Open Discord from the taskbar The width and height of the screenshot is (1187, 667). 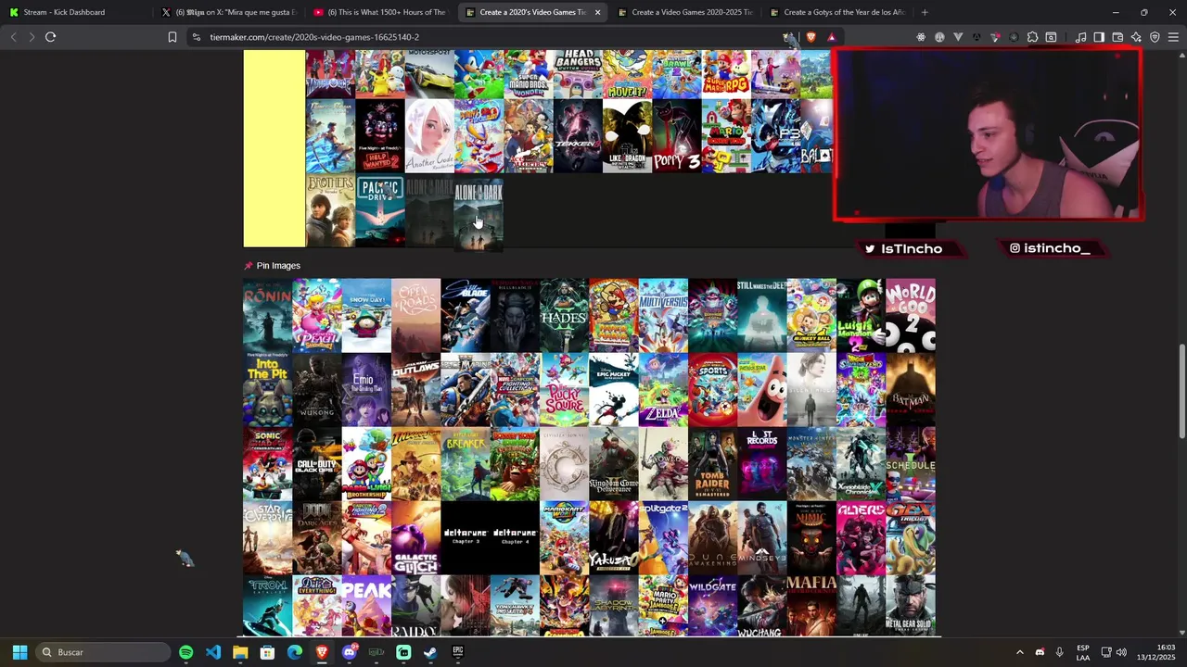pyautogui.click(x=350, y=652)
